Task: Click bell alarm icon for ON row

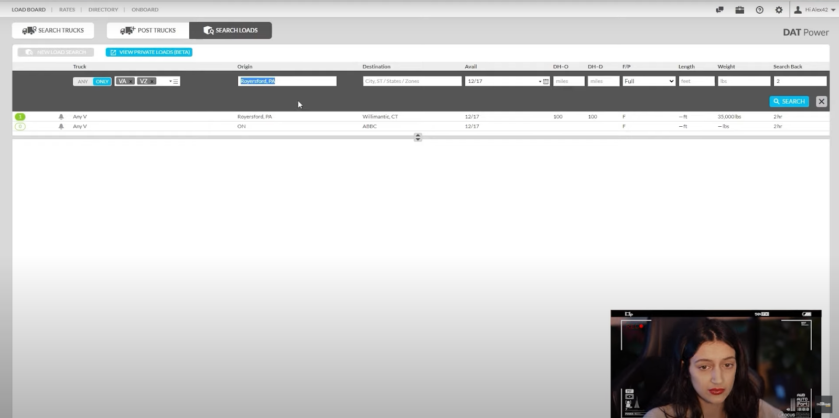Action: tap(61, 126)
